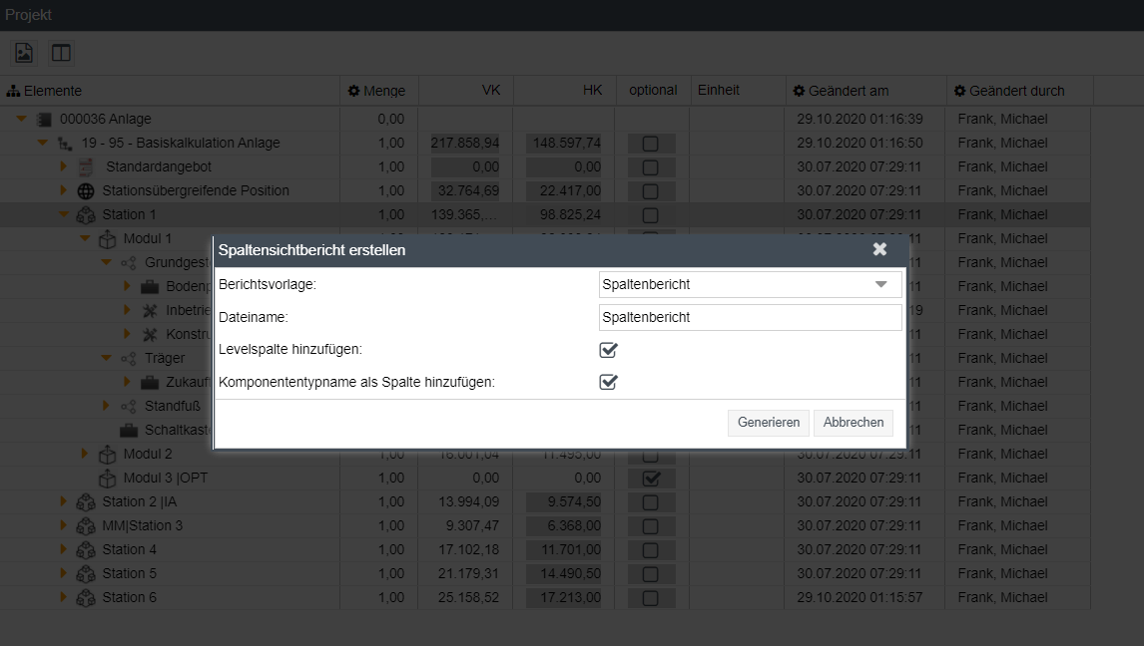Click the Modul 3 |OPT cube icon

(107, 479)
